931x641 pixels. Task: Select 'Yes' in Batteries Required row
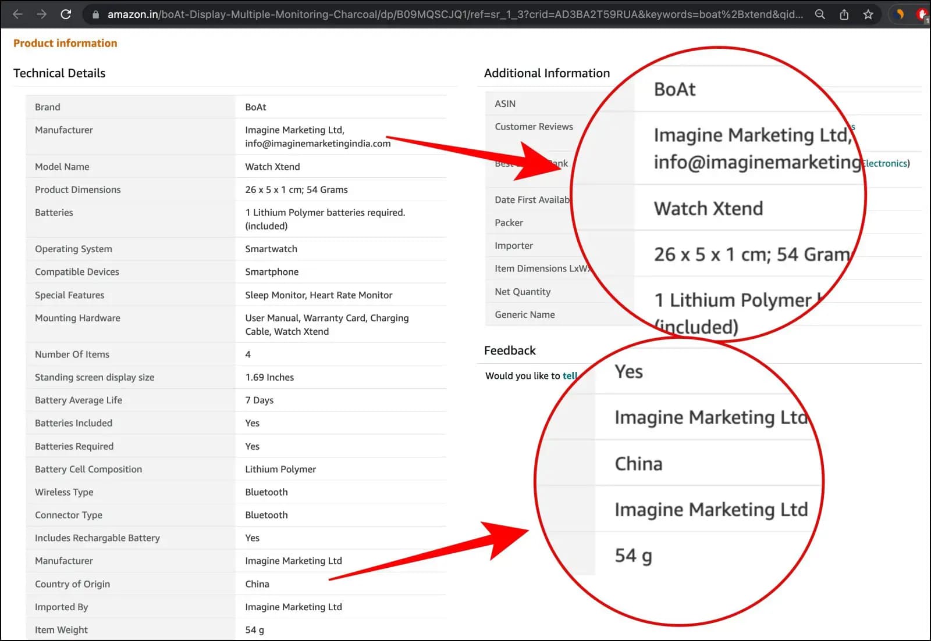[x=252, y=446]
